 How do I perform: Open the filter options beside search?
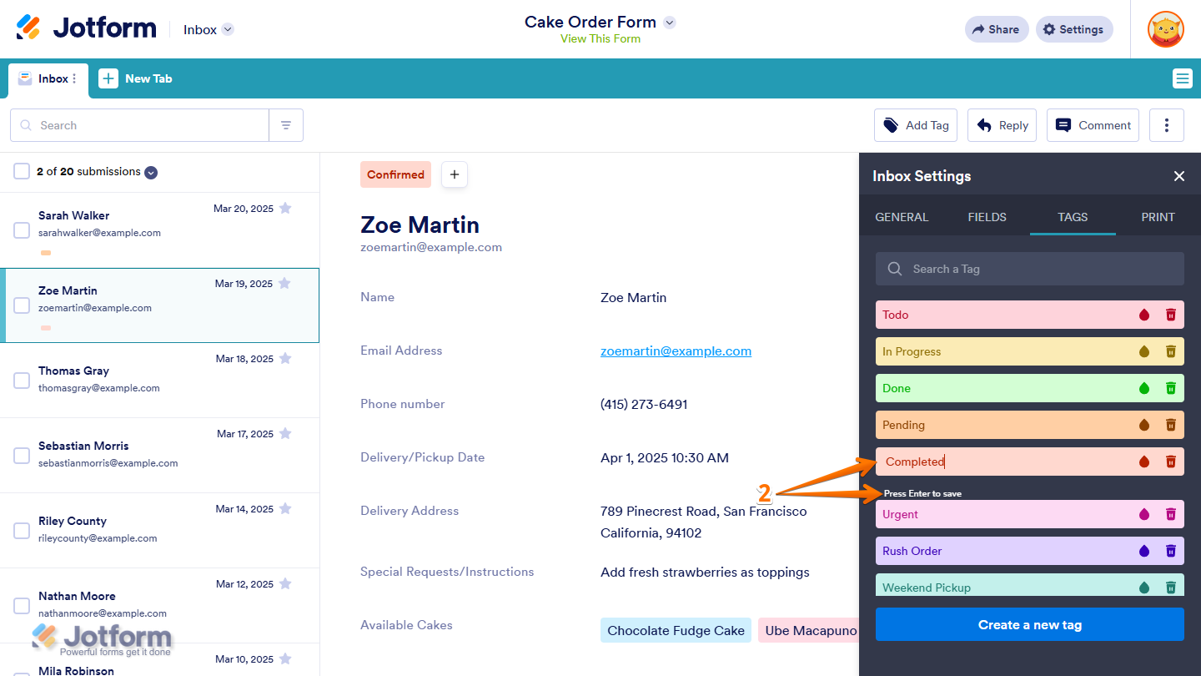[x=286, y=124]
